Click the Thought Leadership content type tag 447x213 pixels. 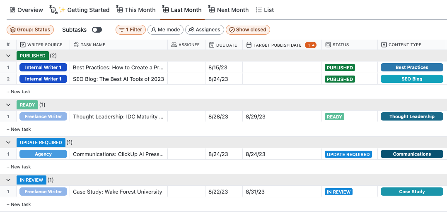point(412,117)
